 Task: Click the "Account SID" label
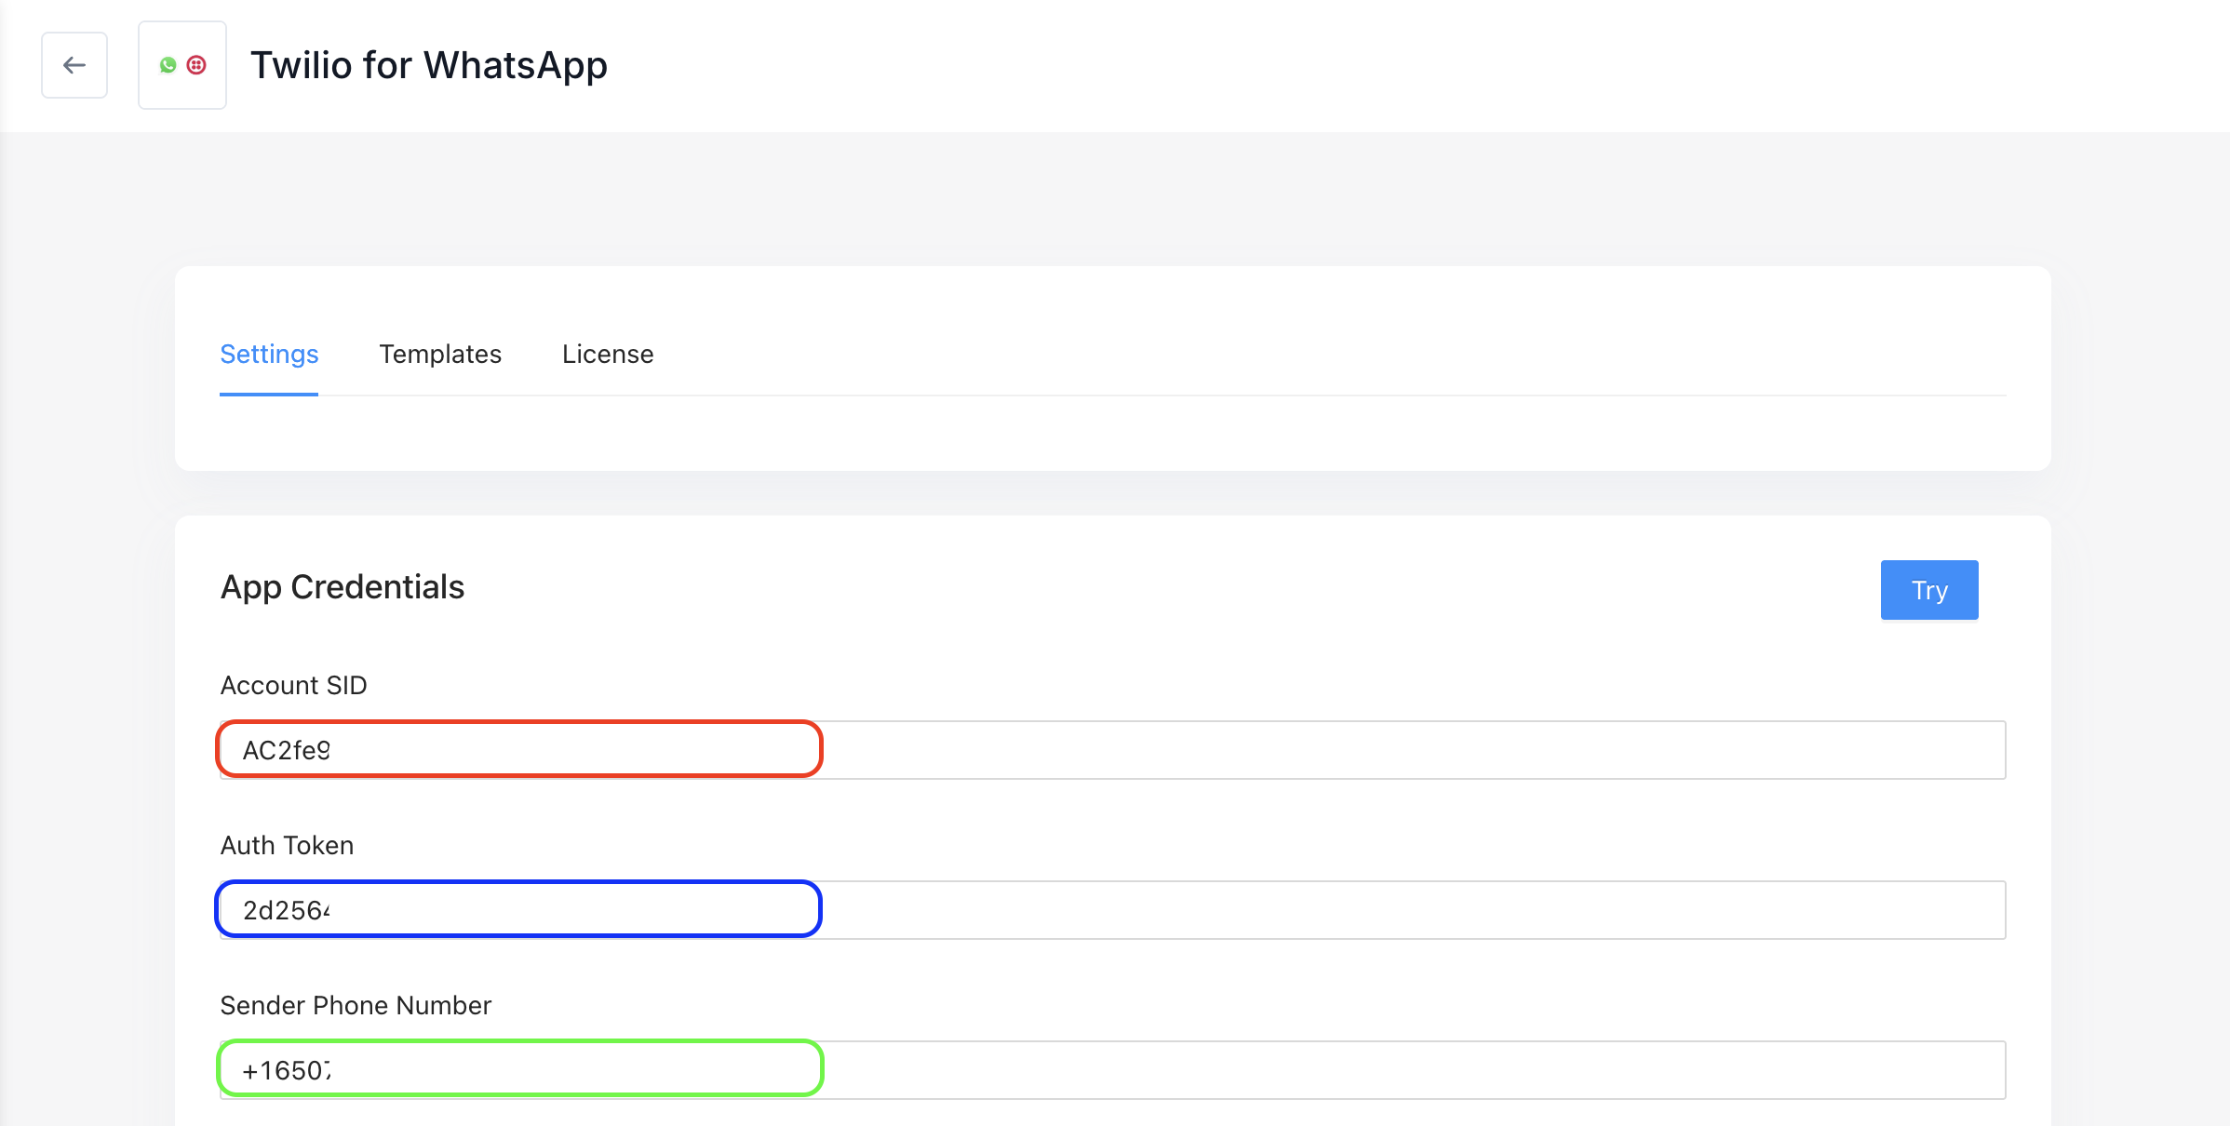[x=294, y=686]
